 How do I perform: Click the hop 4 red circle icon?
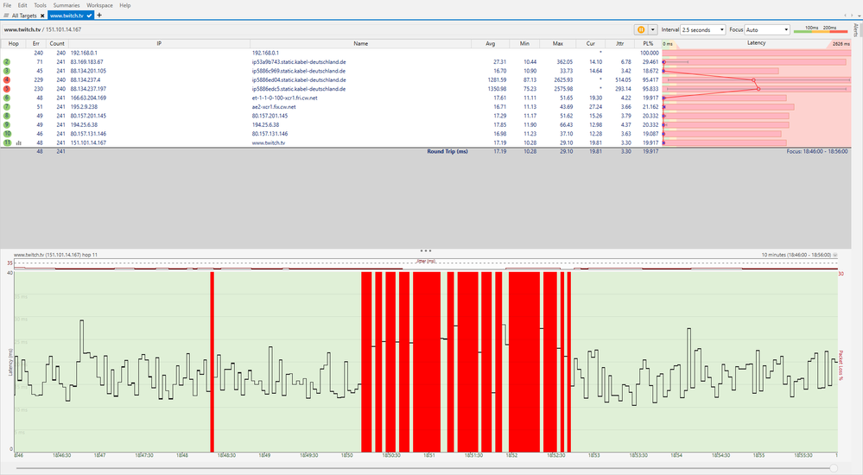pos(7,79)
